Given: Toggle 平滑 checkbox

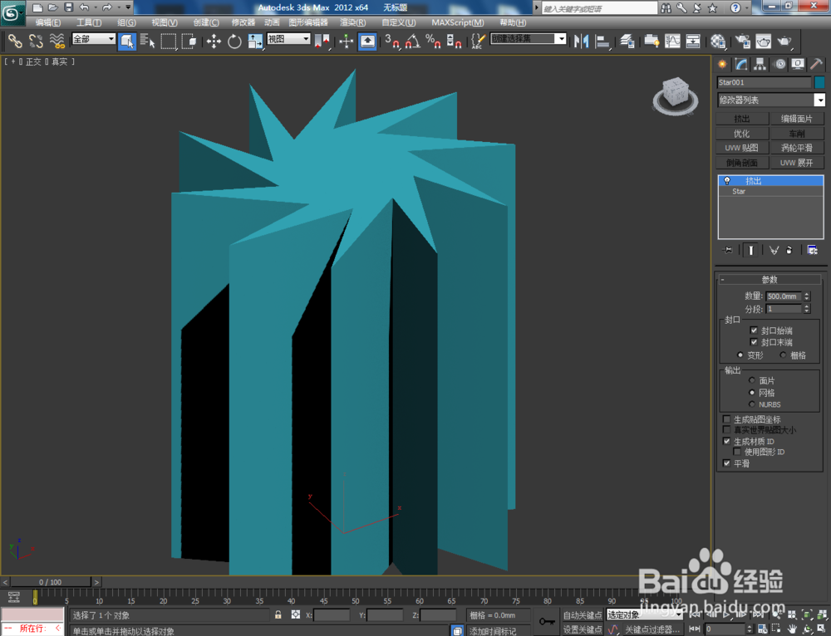Looking at the screenshot, I should coord(726,463).
